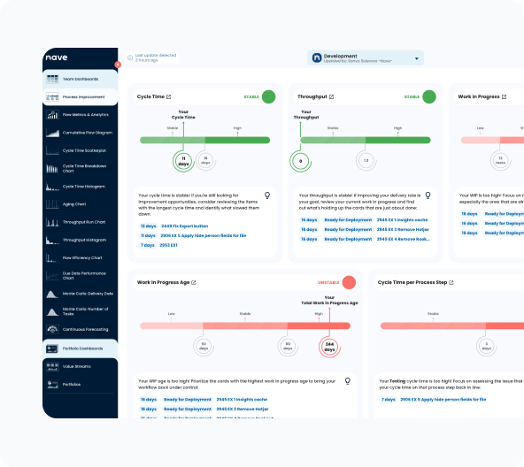The width and height of the screenshot is (524, 467).
Task: Open 2945 EX 1 Insights cache in Throughput
Action: point(402,220)
